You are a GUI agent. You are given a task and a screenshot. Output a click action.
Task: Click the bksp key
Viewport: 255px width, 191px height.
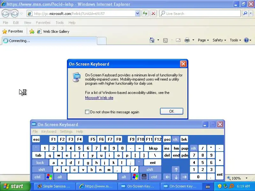coord(153,148)
